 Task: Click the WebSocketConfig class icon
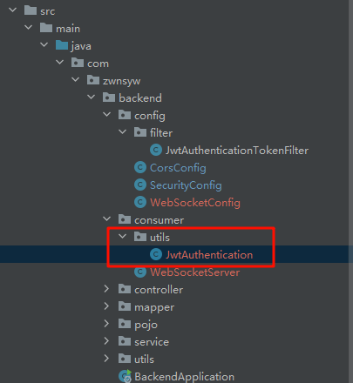pos(140,202)
